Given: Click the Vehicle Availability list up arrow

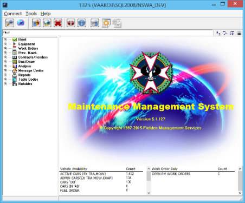Looking at the screenshot, I should tap(149, 169).
